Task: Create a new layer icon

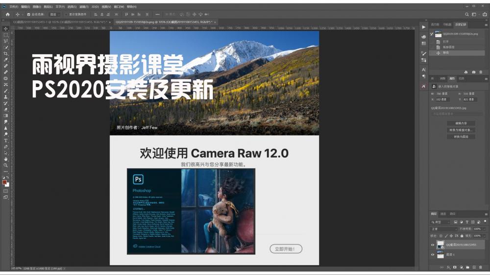Action: tap(474, 267)
